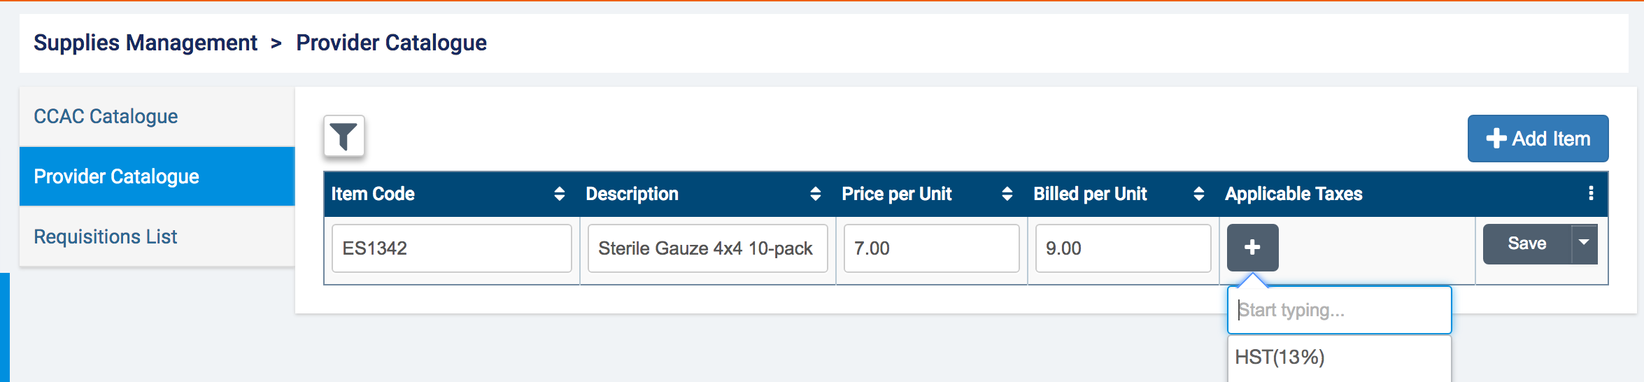Click the Start typing tax search field
1644x382 pixels.
[x=1339, y=310]
